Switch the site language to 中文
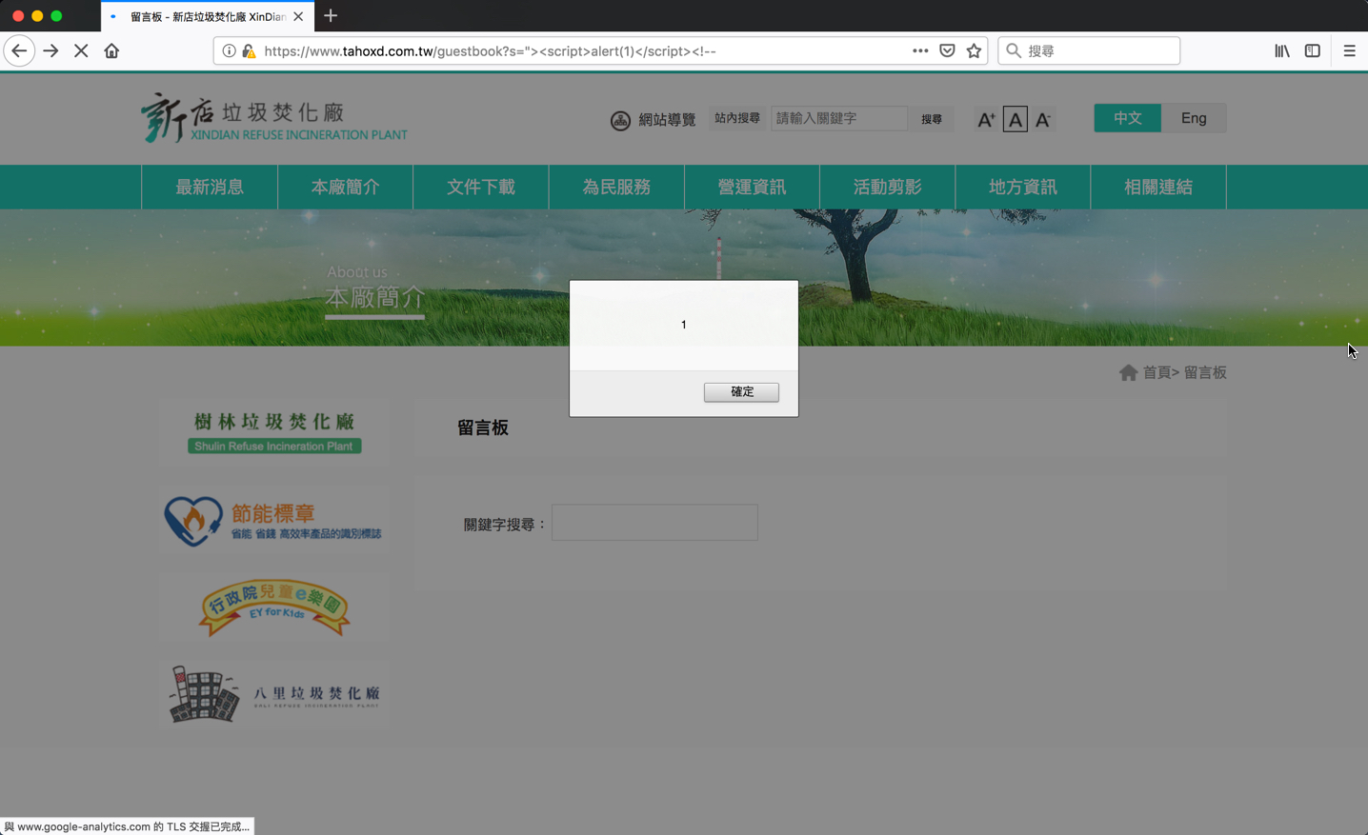The image size is (1368, 835). click(x=1128, y=118)
